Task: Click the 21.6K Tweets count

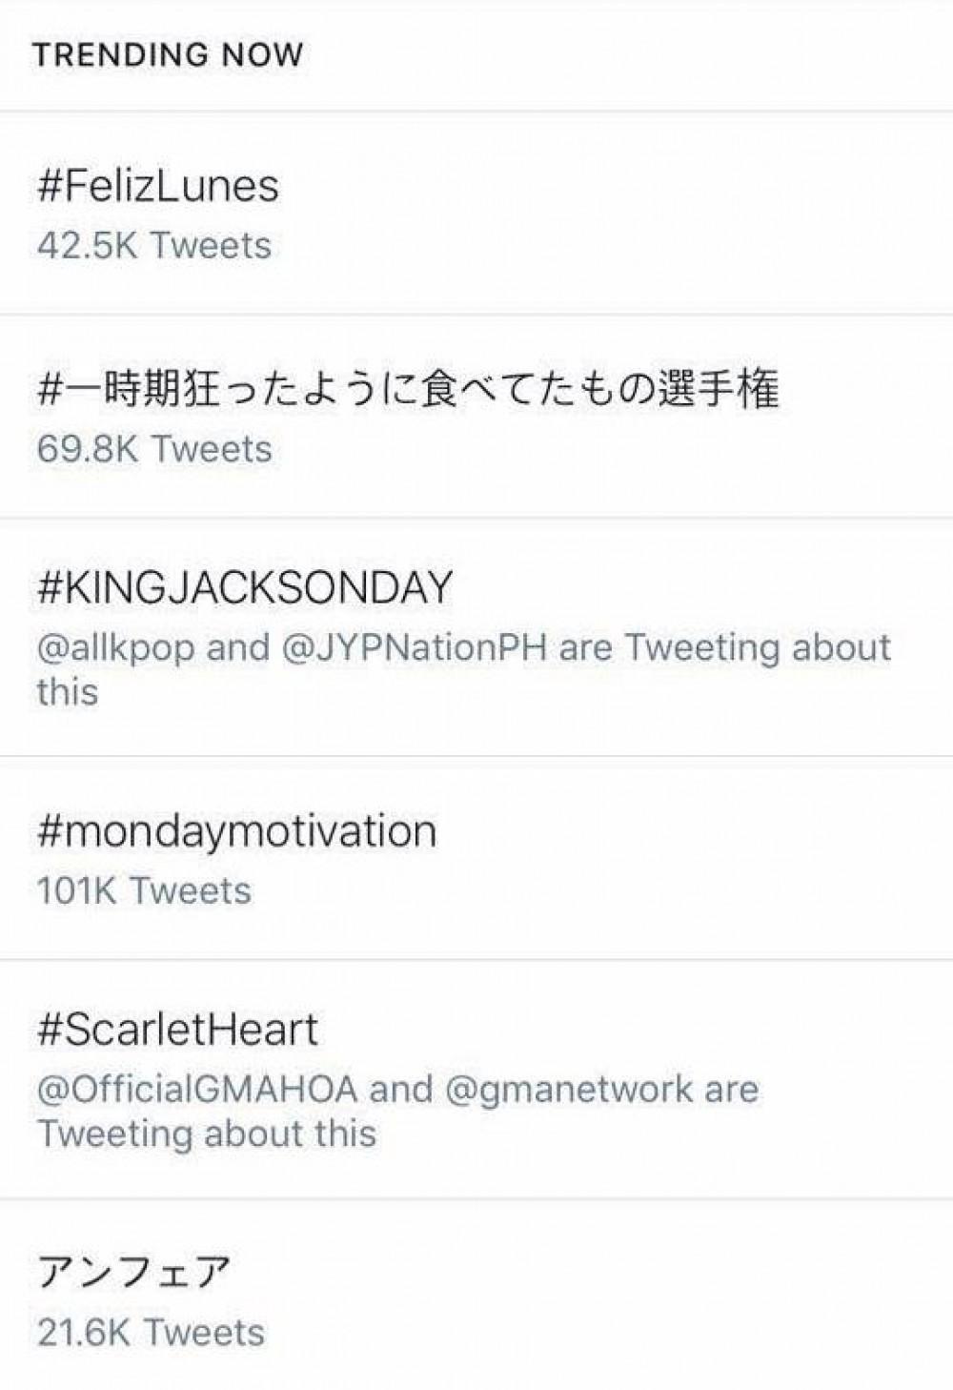Action: [151, 1333]
